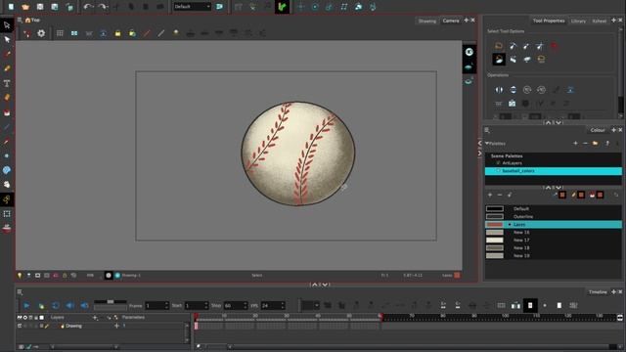626x352 pixels.
Task: Toggle visibility of the Drawing layer
Action: point(20,326)
